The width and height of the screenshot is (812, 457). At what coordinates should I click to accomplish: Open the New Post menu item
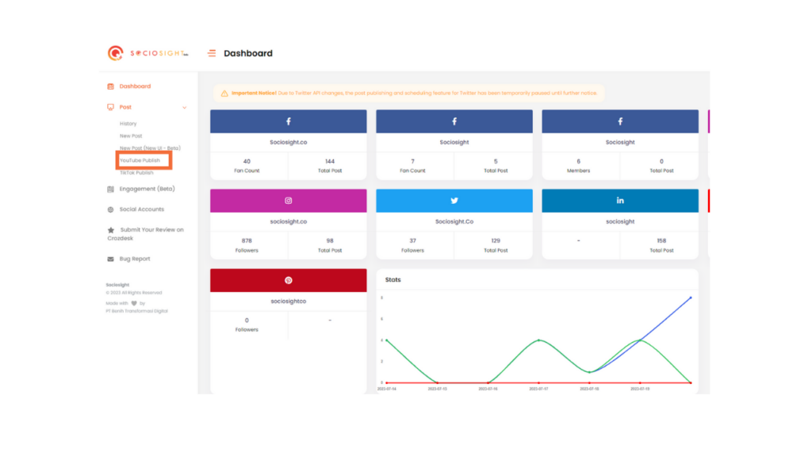(131, 136)
